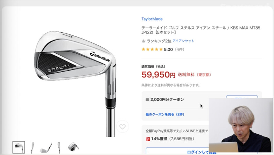Select the first iron head thumbnail
Viewport: 274px width, 155px height.
(x=19, y=147)
